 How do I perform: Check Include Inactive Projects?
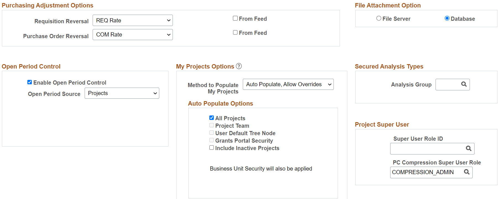[x=212, y=147]
